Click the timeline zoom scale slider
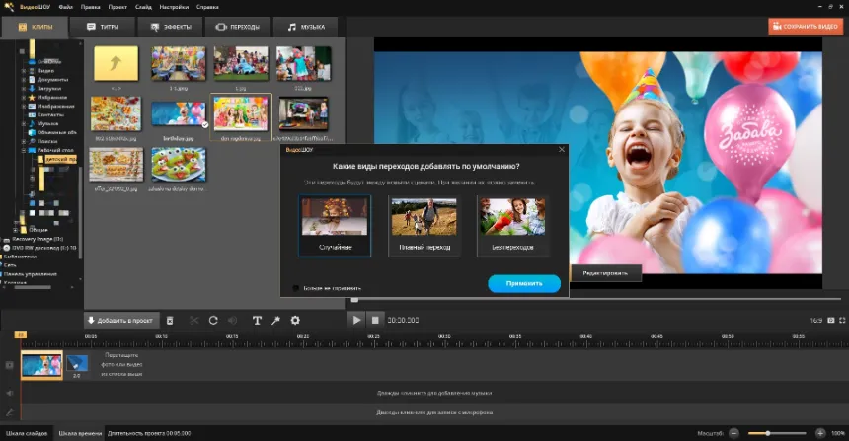Viewport: 849px width, 441px height. pos(776,433)
